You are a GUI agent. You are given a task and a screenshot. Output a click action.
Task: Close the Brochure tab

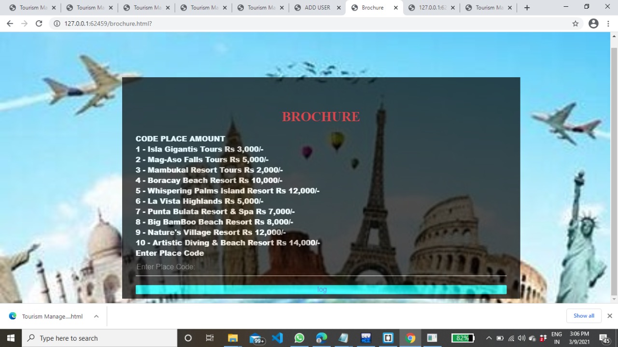(395, 8)
